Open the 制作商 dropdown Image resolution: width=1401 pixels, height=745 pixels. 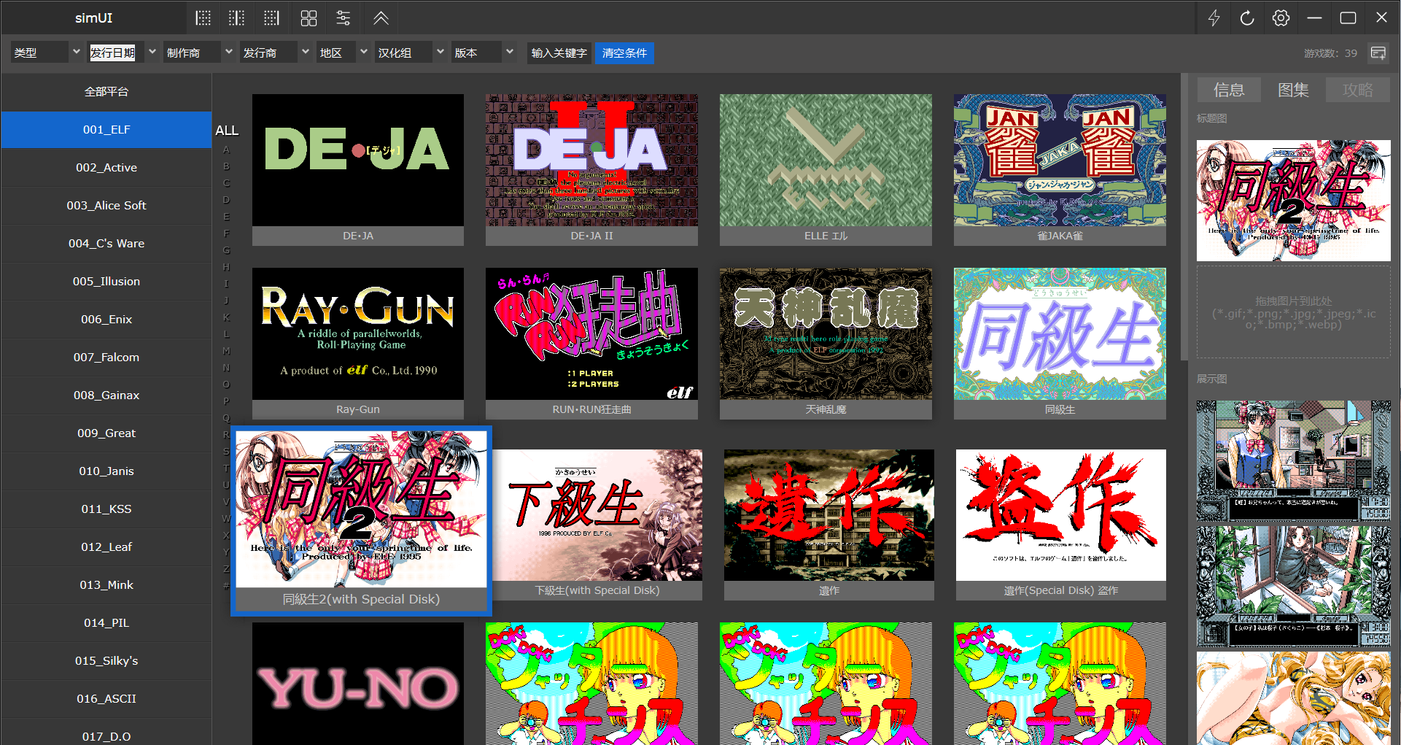click(199, 53)
